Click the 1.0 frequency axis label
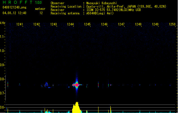This screenshot has height=113, width=178. click(x=3, y=51)
